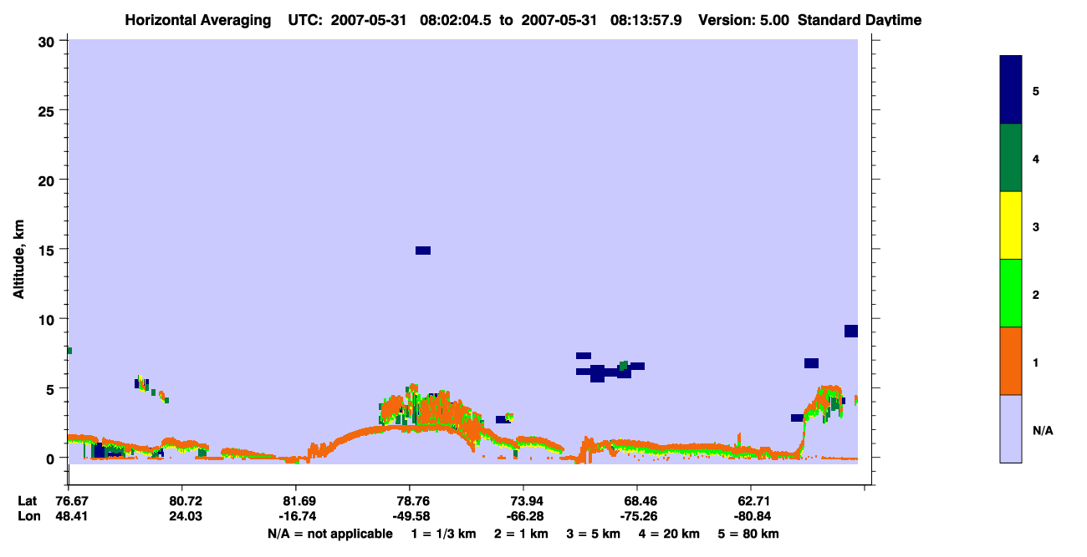Click the '2 = 1 km' legend text

522,534
